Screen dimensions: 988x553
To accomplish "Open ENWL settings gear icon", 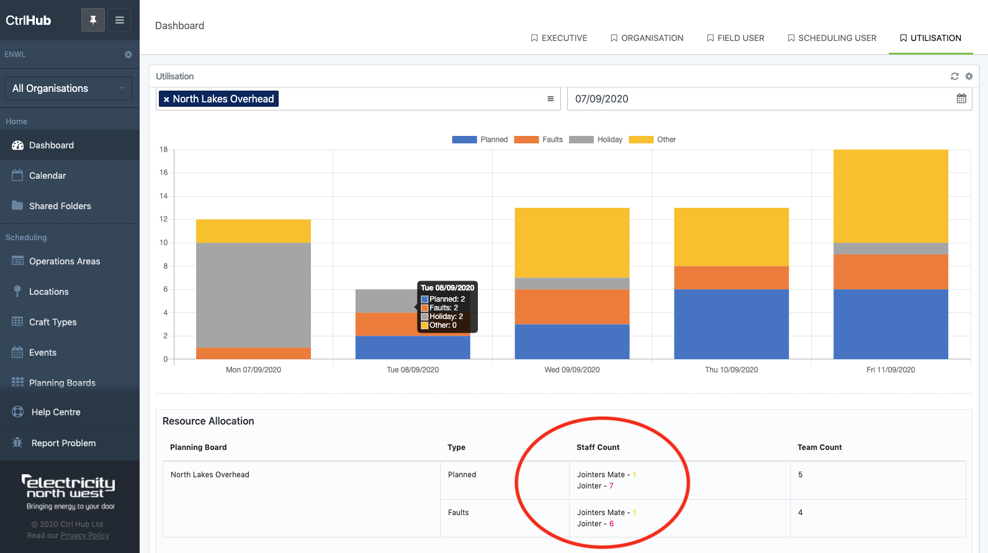I will tap(128, 55).
